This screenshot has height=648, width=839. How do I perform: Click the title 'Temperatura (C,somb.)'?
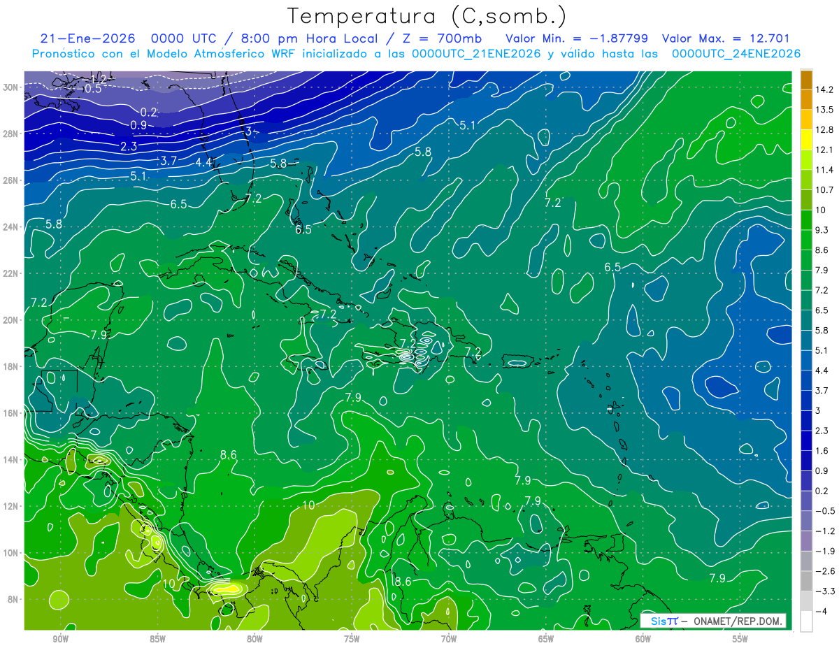pyautogui.click(x=427, y=16)
